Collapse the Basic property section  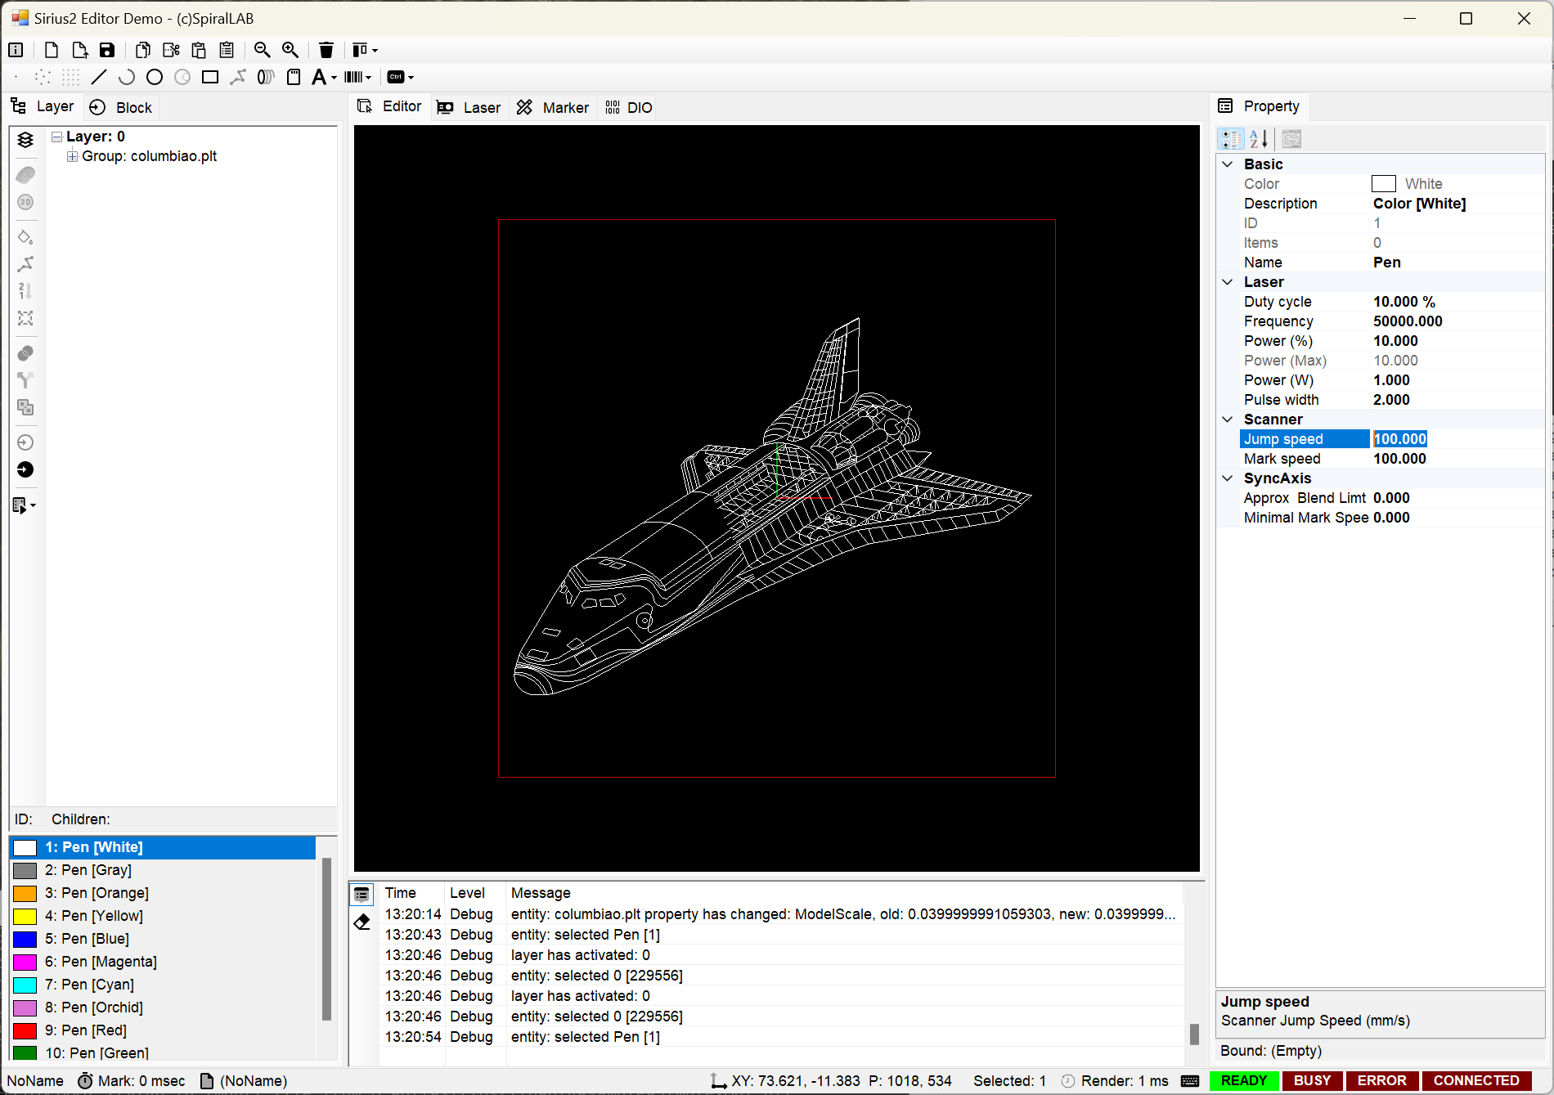pos(1227,164)
